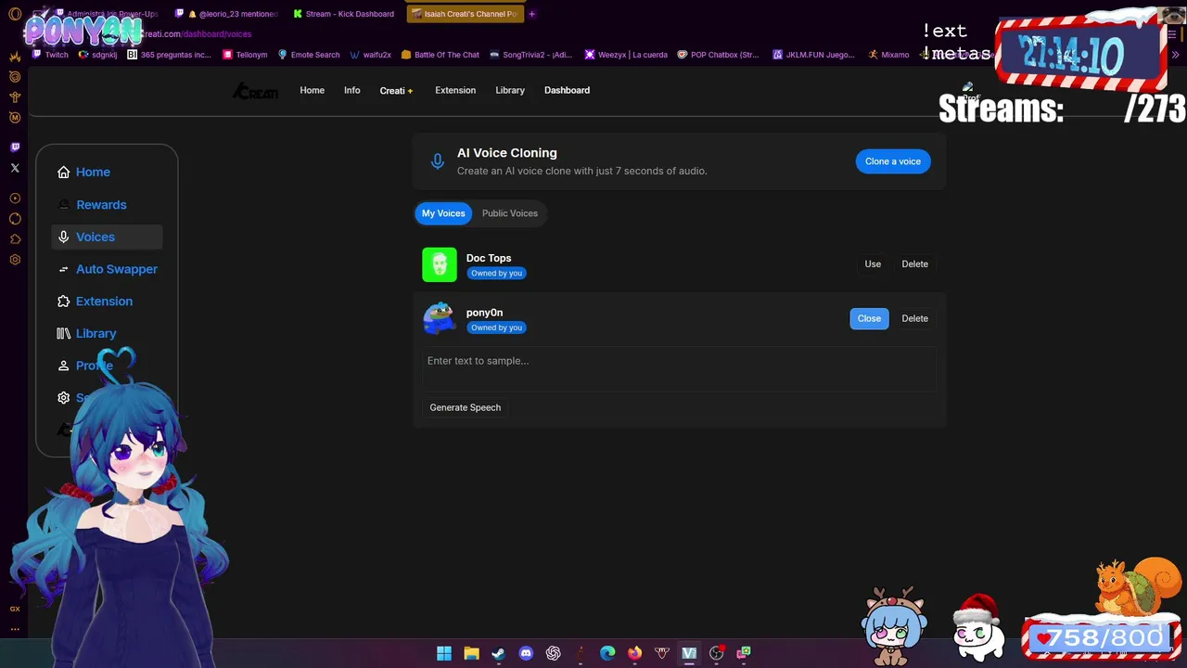
Task: Open the waifu2x bookmark
Action: (370, 55)
